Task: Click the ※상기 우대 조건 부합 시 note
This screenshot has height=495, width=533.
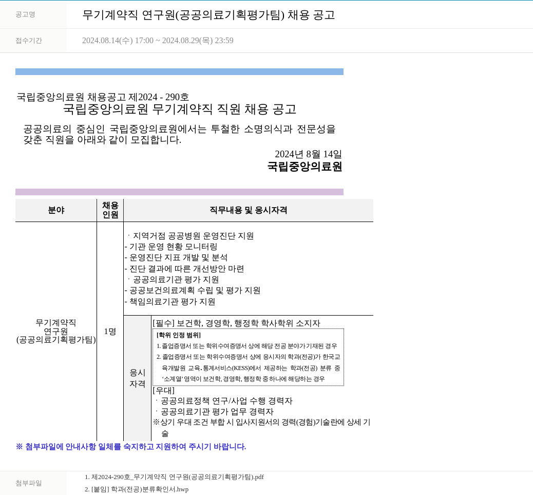Action: click(x=262, y=428)
